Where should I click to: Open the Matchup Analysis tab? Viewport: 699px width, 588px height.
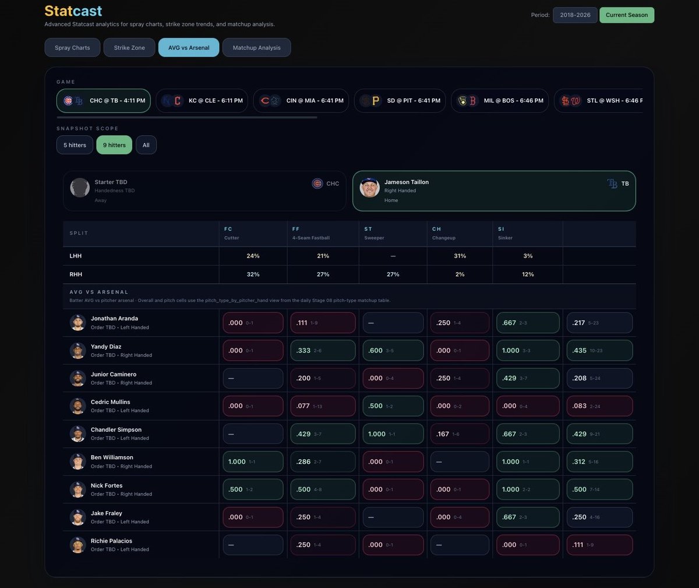256,48
